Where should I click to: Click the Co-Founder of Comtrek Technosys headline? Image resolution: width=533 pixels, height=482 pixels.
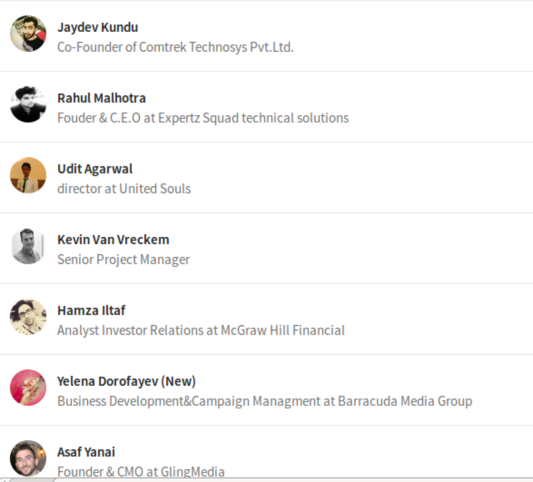pyautogui.click(x=175, y=47)
